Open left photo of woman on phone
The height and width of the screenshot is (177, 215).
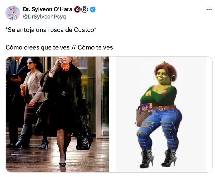pos(57,114)
